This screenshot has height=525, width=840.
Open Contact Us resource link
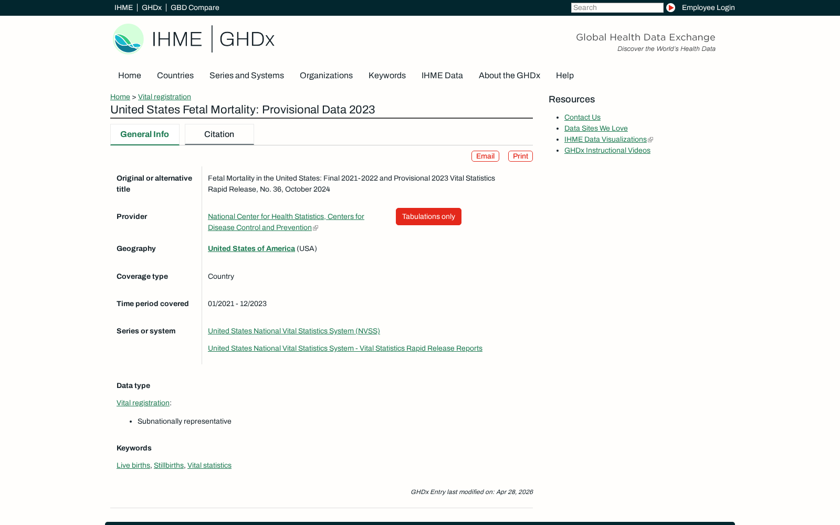[582, 117]
